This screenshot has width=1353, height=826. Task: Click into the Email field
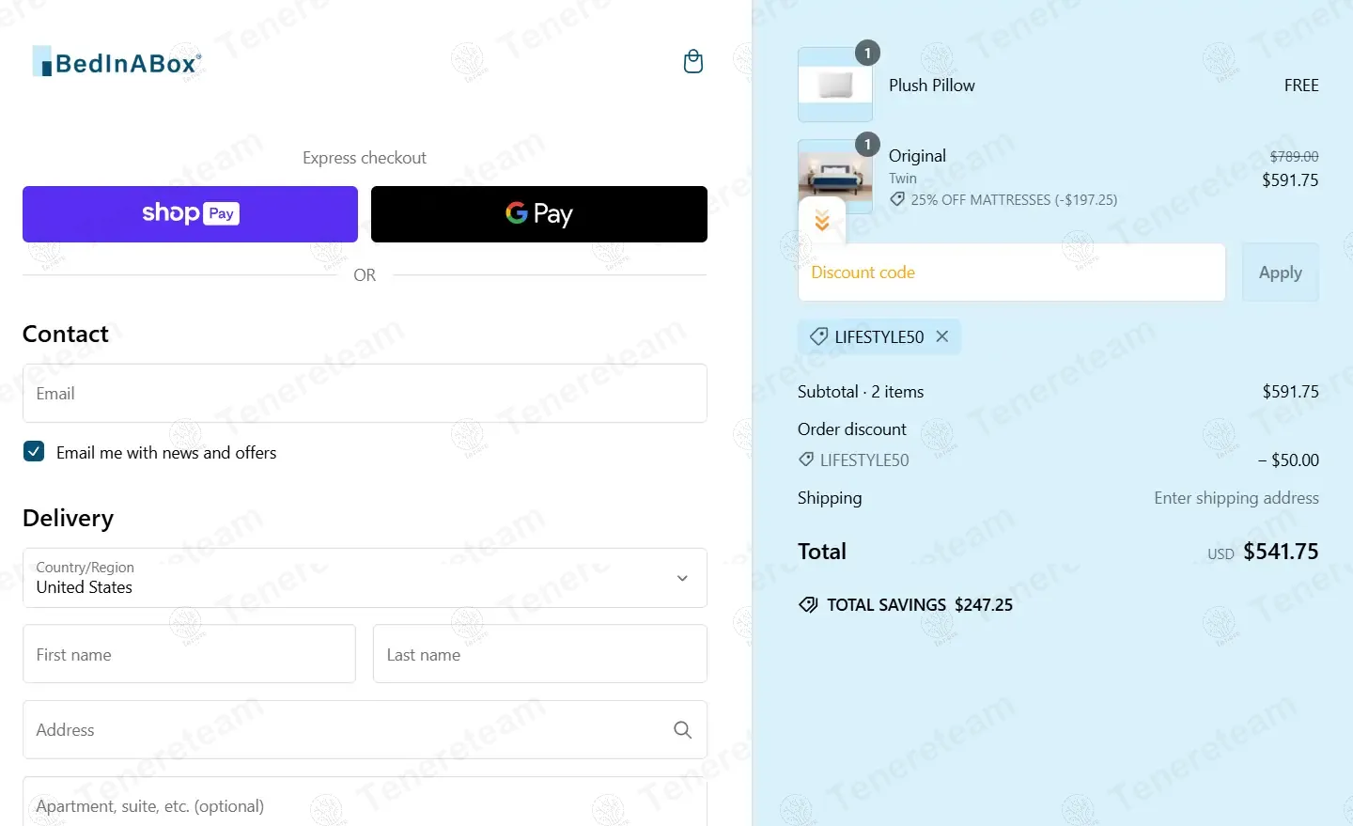365,394
